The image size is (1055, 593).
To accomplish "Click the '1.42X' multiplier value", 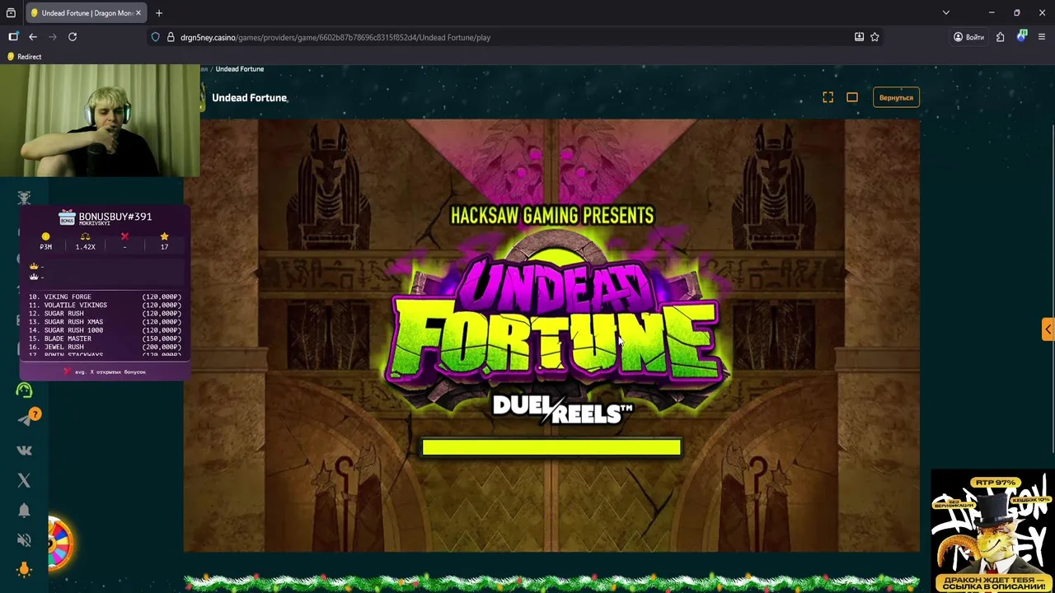I will point(85,246).
